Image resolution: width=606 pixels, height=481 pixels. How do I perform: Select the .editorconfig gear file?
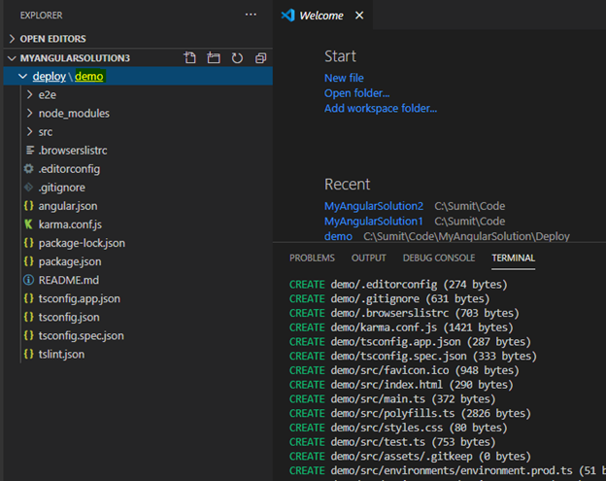tap(69, 169)
